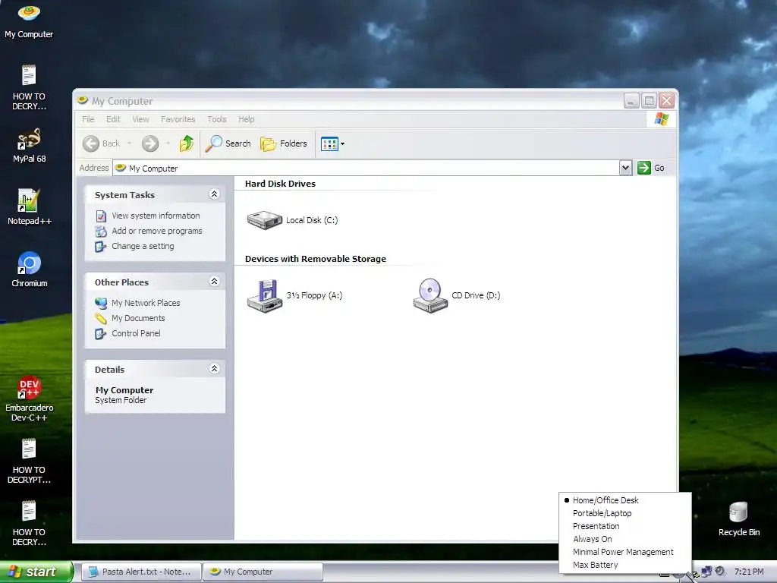This screenshot has width=777, height=583.
Task: Open Control Panel link in Other Places
Action: (136, 334)
